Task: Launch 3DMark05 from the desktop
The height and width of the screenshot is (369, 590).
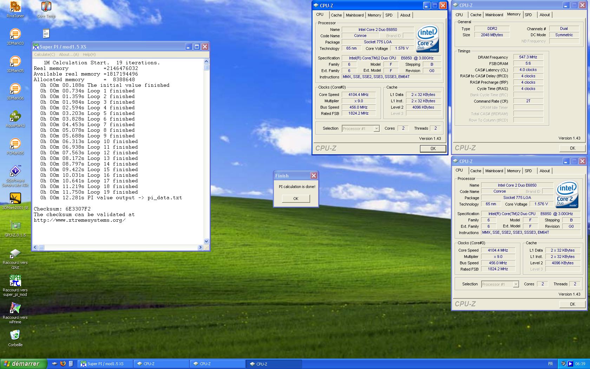Action: tap(15, 64)
